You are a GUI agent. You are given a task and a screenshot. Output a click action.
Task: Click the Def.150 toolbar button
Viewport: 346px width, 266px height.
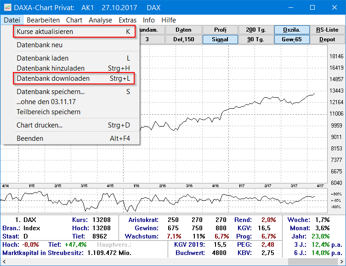[184, 39]
